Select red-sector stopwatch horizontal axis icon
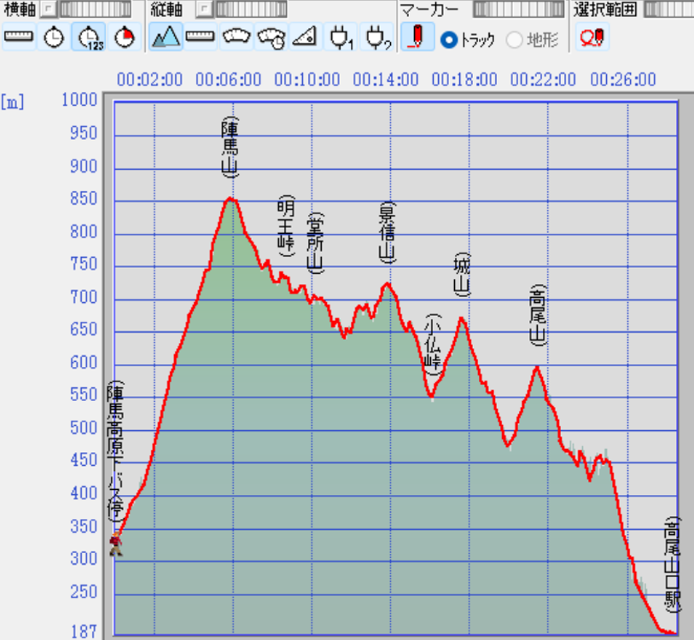The image size is (694, 640). (125, 38)
